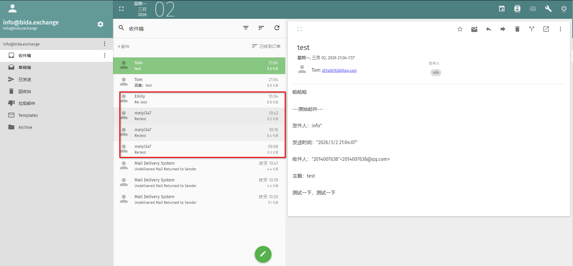Click the green compose message pencil button

pos(263,254)
